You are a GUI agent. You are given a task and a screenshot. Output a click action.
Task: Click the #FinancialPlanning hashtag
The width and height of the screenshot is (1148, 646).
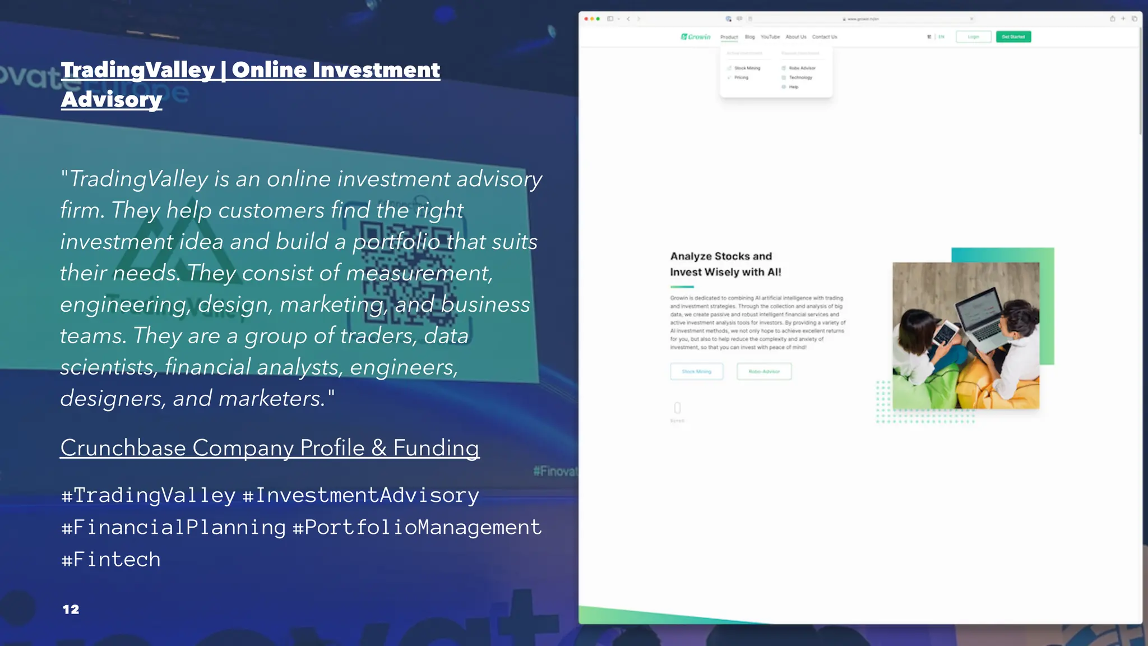click(x=174, y=527)
